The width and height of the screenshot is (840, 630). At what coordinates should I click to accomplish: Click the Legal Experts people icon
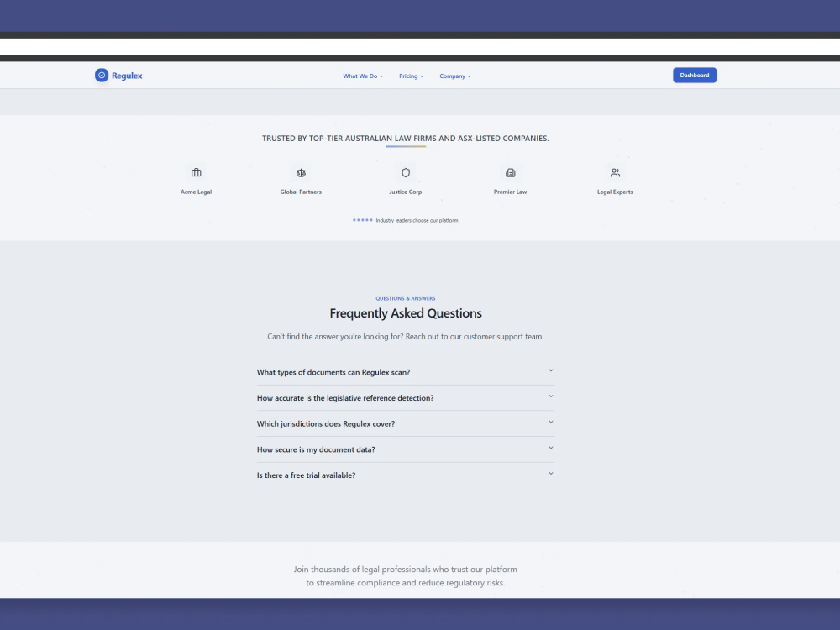click(x=615, y=172)
